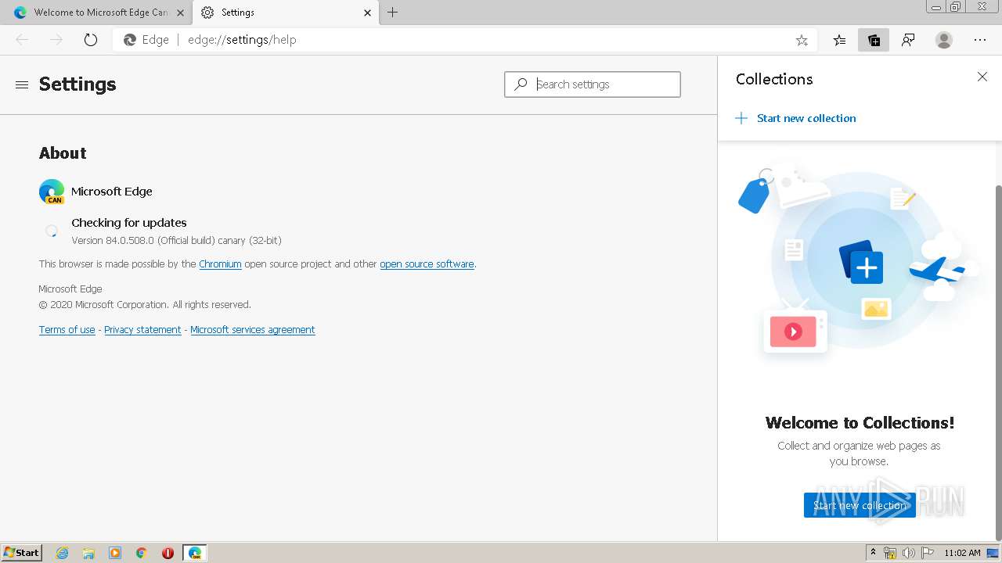Screen dimensions: 1002x563
Task: Open the Settings hamburger menu
Action: [22, 84]
